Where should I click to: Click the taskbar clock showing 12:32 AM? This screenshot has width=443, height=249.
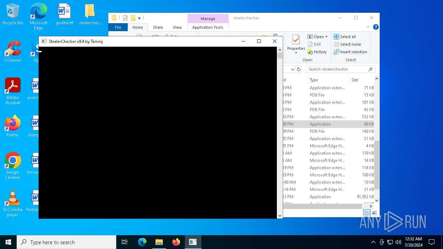(x=413, y=242)
